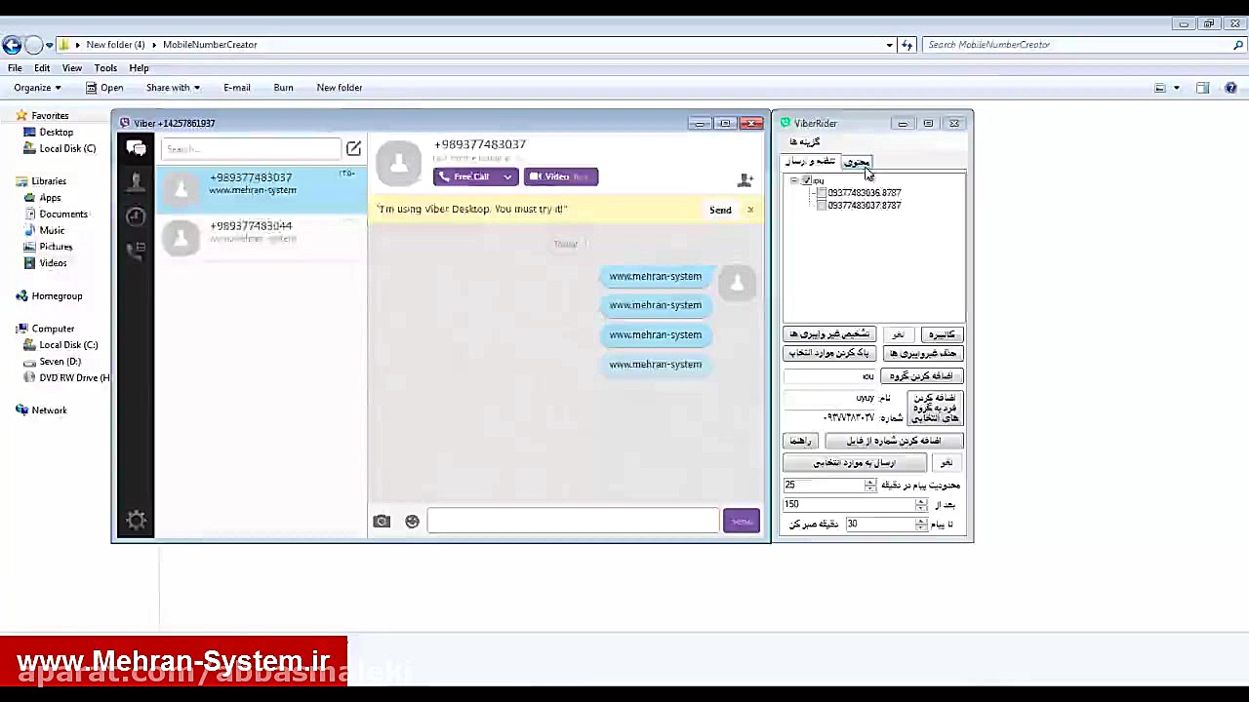This screenshot has width=1249, height=702.
Task: Toggle the ou group checkbox in ViberRider
Action: [807, 180]
